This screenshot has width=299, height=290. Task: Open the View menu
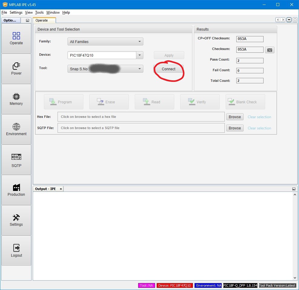(x=29, y=12)
